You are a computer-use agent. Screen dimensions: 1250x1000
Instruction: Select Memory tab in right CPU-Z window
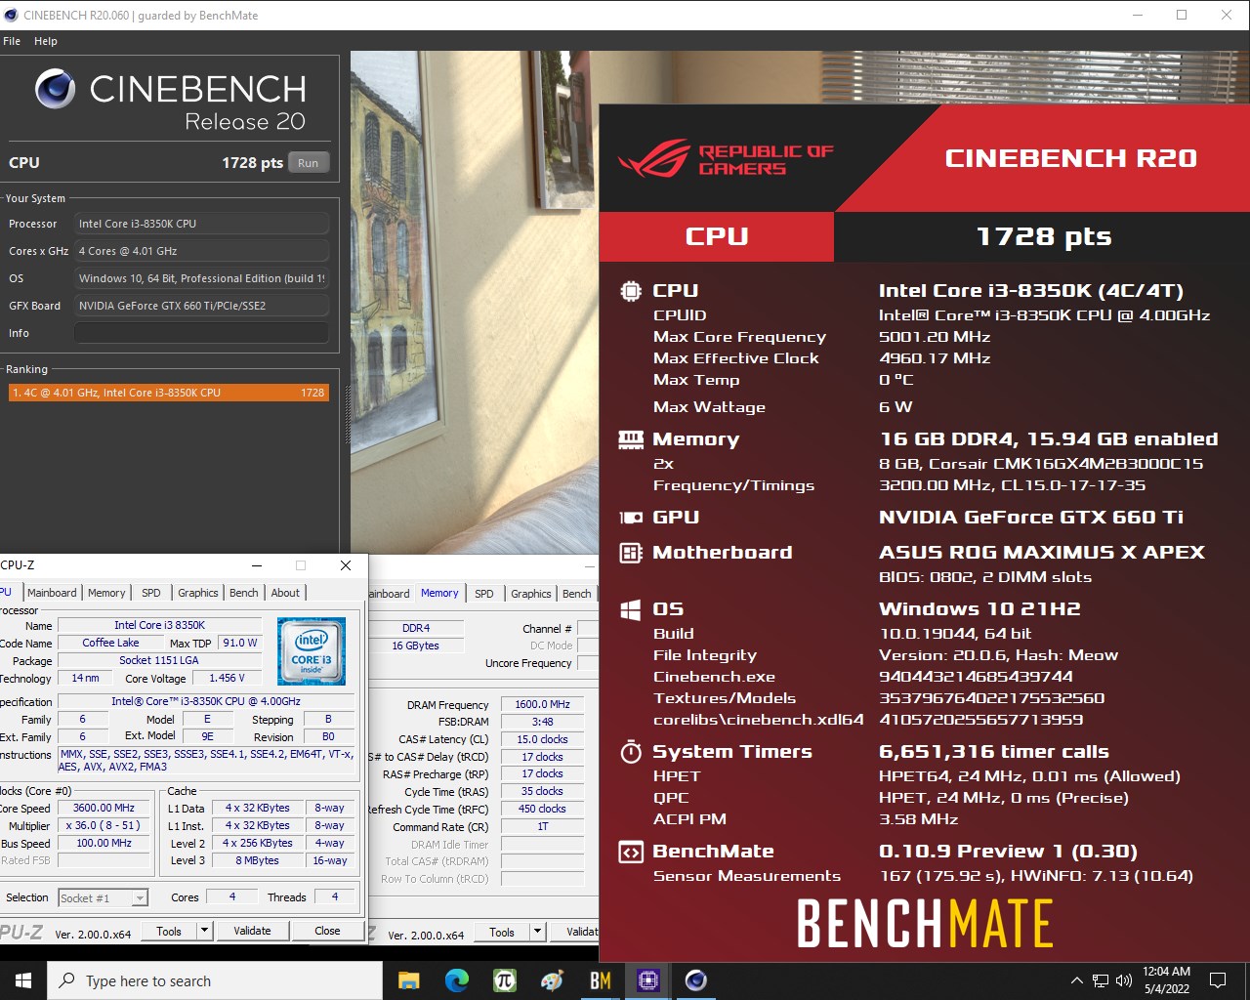coord(439,593)
